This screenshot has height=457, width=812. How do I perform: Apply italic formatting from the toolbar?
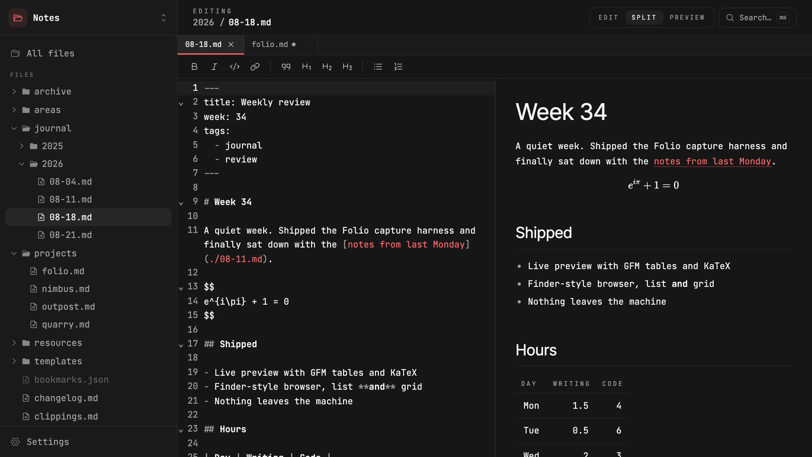(214, 67)
